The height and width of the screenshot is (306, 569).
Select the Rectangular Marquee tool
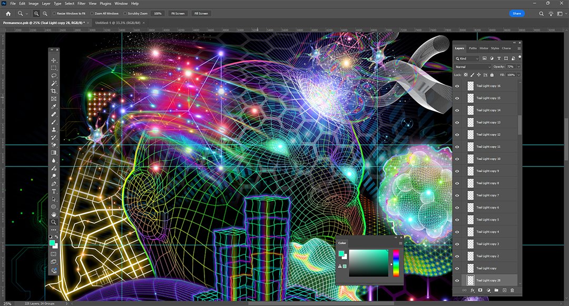pos(54,68)
